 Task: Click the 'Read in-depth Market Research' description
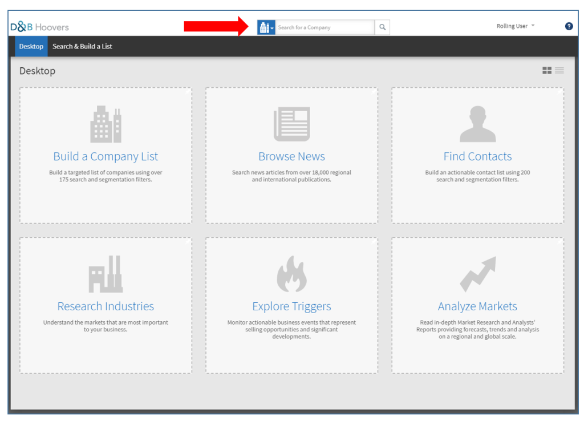(x=477, y=329)
